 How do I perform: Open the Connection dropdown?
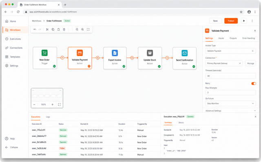(x=224, y=63)
